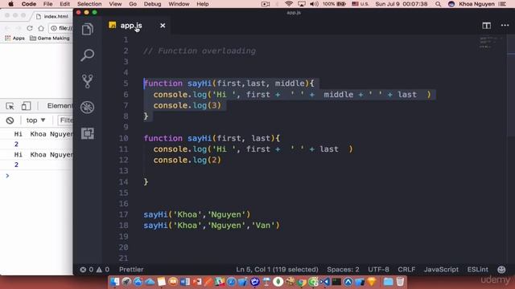The height and width of the screenshot is (289, 515).
Task: Change indentation via Spaces: 2
Action: (343, 270)
